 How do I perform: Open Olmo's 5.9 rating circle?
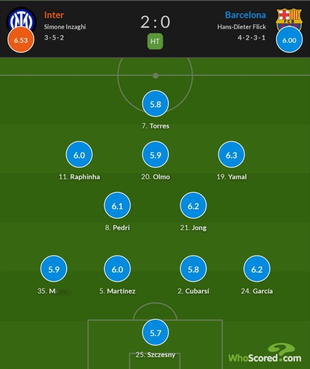pyautogui.click(x=155, y=155)
